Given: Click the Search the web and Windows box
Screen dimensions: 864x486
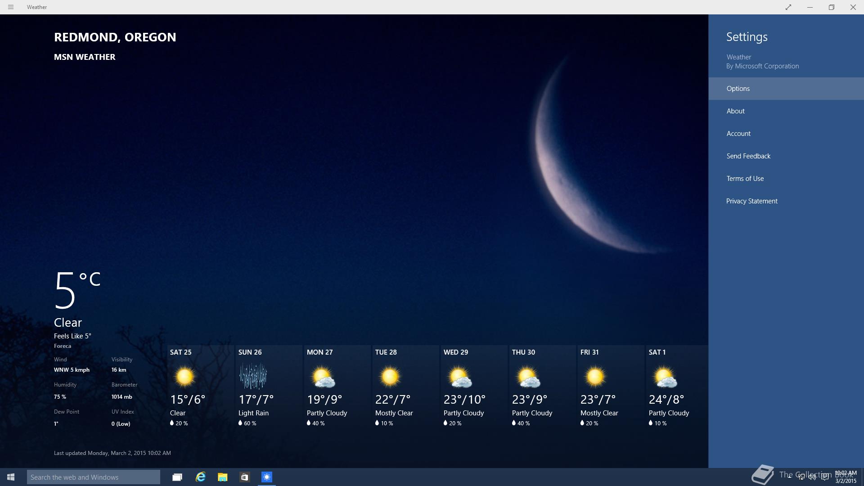Looking at the screenshot, I should coord(94,477).
